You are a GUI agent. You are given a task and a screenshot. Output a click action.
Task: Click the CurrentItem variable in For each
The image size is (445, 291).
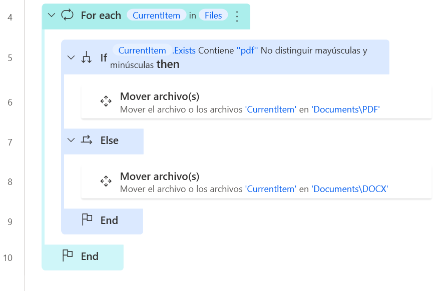click(x=156, y=15)
